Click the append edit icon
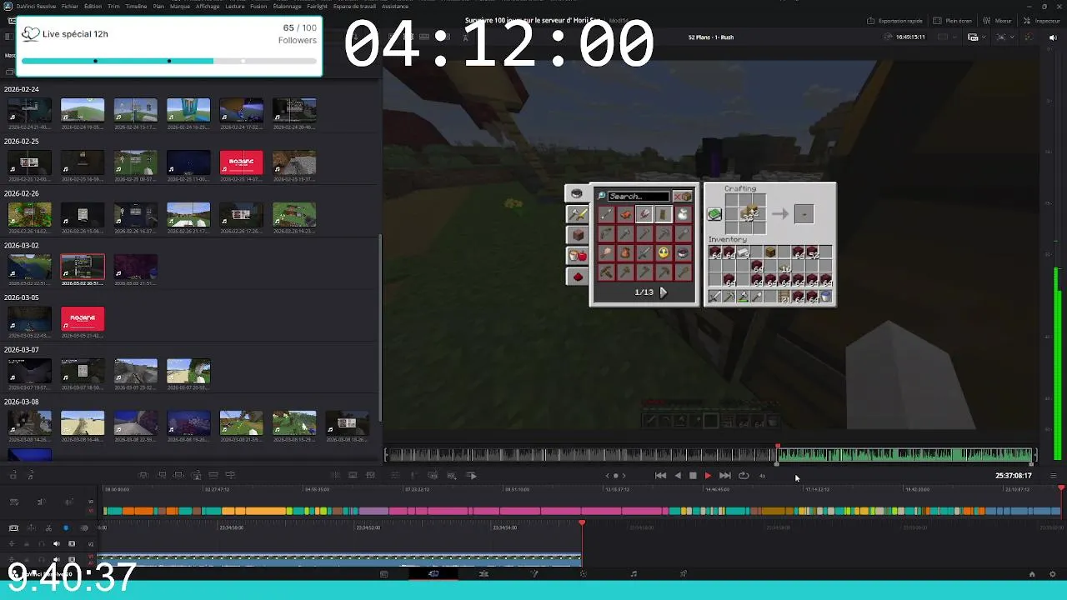This screenshot has width=1067, height=600. tap(161, 475)
